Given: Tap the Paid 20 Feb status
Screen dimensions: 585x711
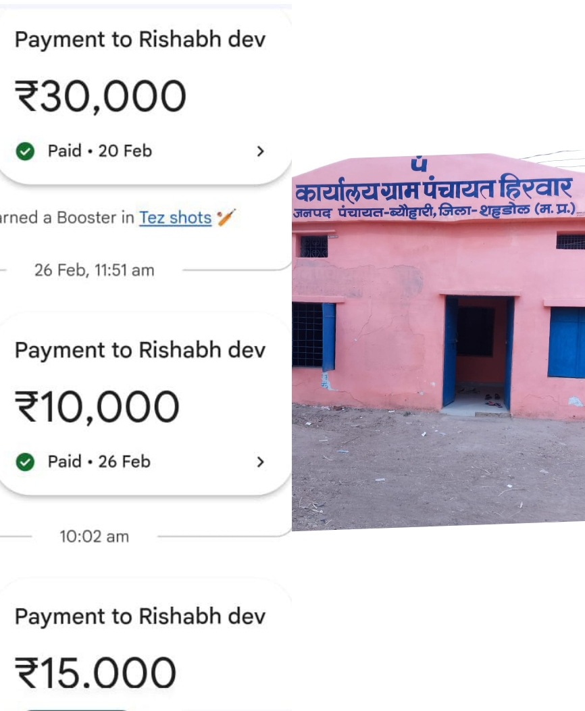Looking at the screenshot, I should point(100,151).
